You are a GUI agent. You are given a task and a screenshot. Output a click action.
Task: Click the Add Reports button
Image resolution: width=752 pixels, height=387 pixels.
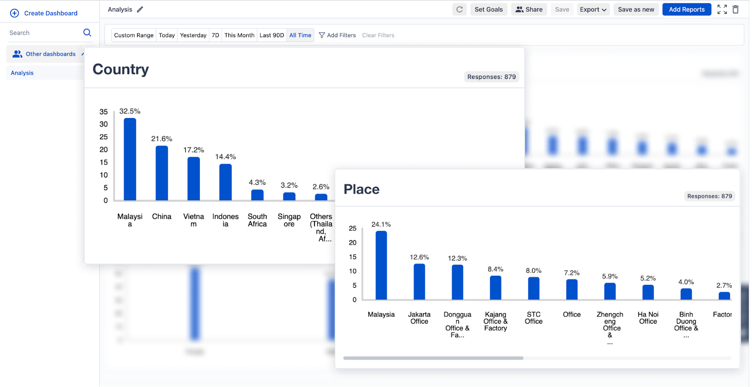point(687,9)
